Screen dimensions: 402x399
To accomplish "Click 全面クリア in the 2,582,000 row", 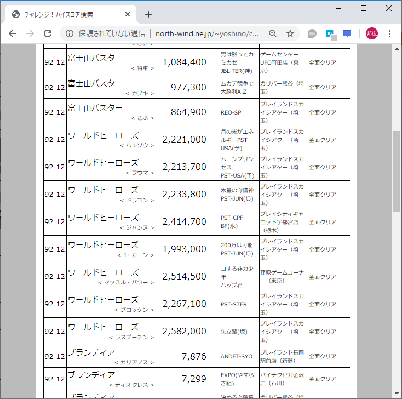I will click(x=323, y=332).
